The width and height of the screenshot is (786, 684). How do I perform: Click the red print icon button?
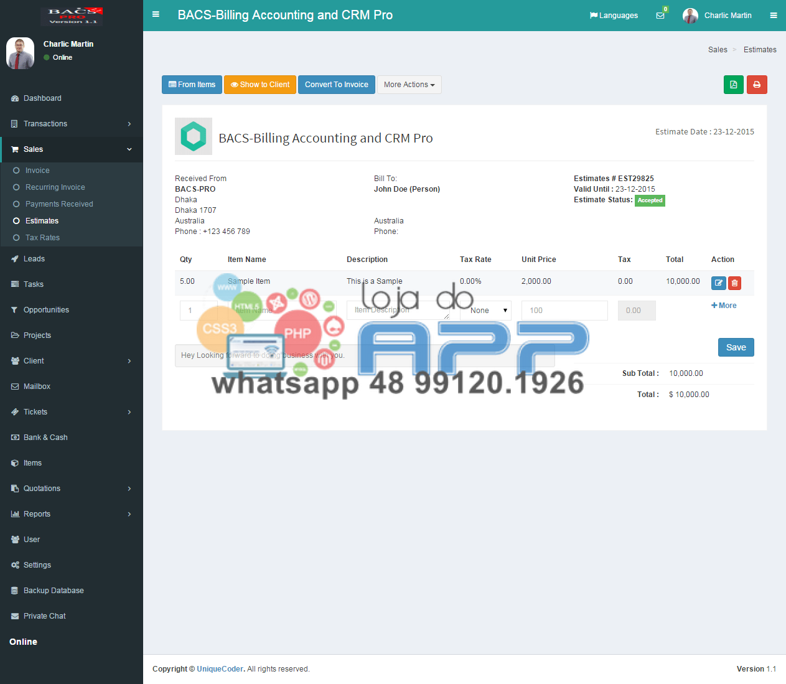point(757,85)
